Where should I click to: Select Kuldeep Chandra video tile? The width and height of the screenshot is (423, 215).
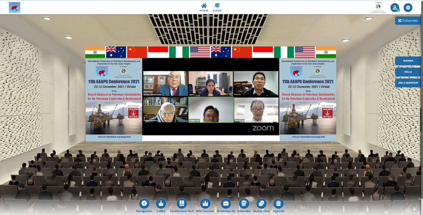165,110
